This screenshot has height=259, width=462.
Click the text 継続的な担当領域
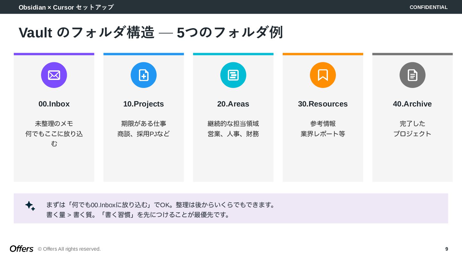pos(233,123)
